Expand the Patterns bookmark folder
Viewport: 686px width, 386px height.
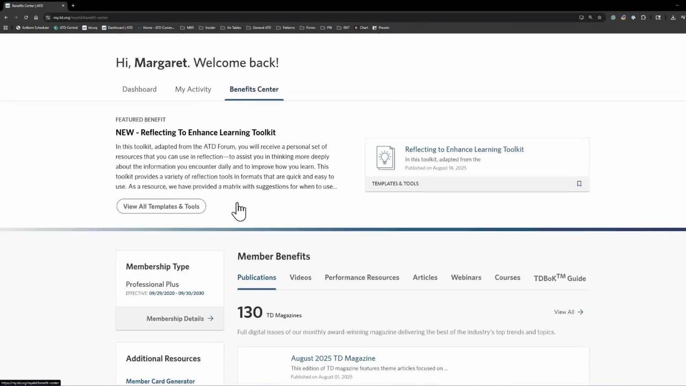pyautogui.click(x=286, y=27)
